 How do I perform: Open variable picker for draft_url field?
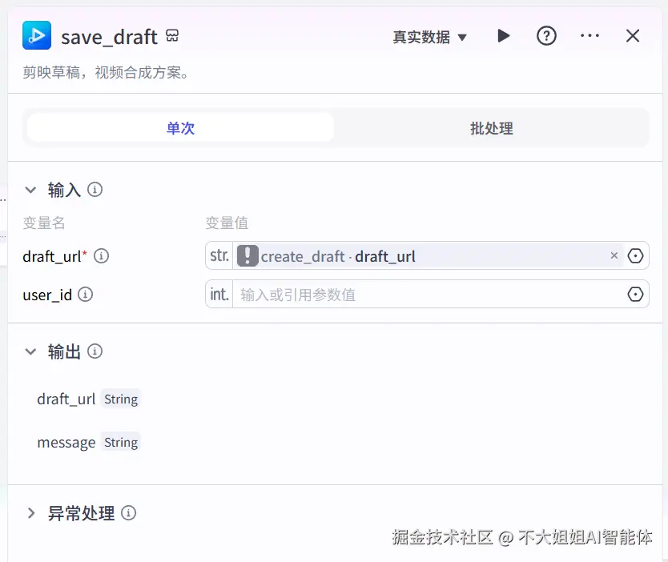(635, 256)
